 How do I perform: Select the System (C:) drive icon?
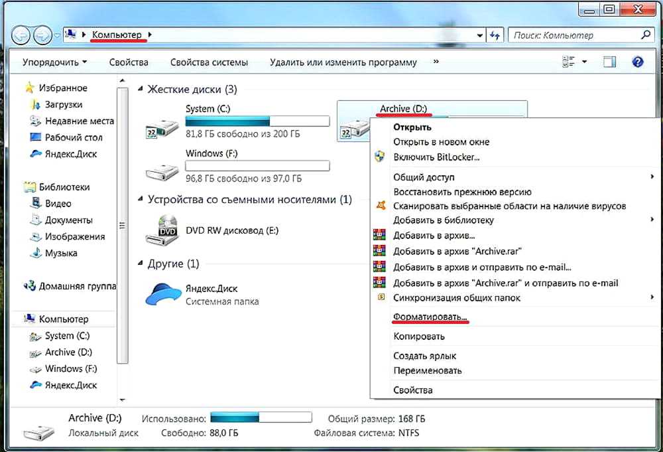coord(162,126)
